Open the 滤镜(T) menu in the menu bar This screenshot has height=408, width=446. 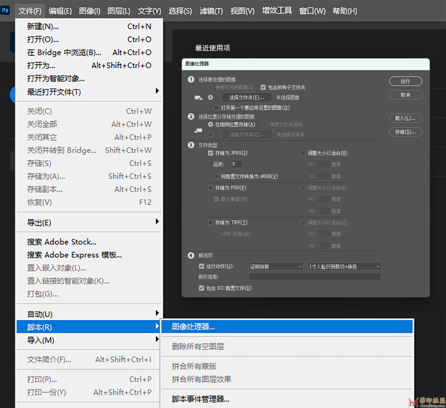coord(211,11)
